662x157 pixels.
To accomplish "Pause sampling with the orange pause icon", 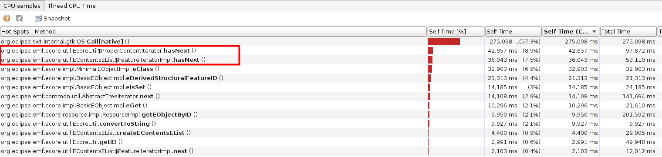I will [7, 18].
